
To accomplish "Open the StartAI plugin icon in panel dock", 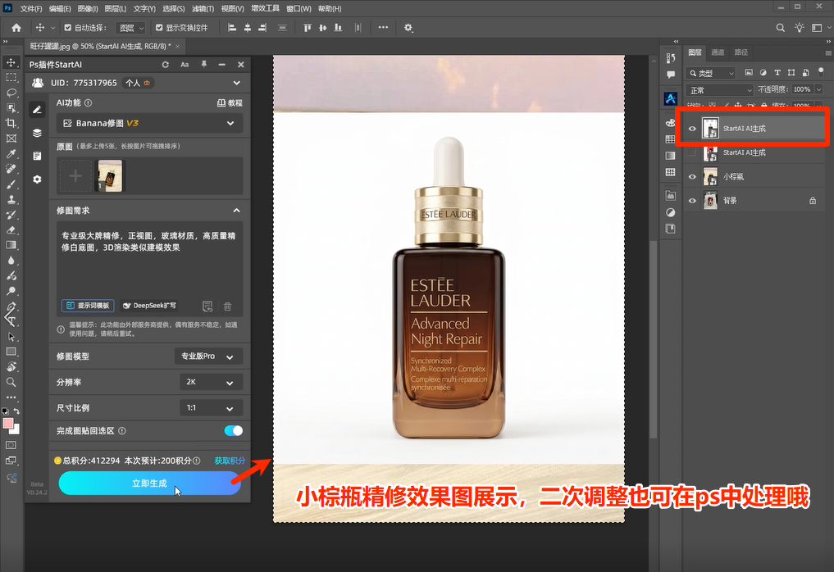I will (x=670, y=98).
